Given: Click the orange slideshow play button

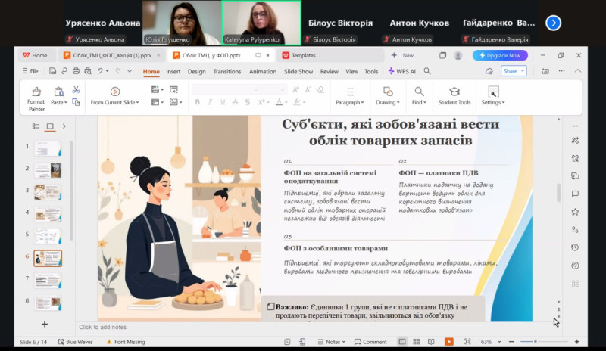Looking at the screenshot, I should [x=449, y=342].
